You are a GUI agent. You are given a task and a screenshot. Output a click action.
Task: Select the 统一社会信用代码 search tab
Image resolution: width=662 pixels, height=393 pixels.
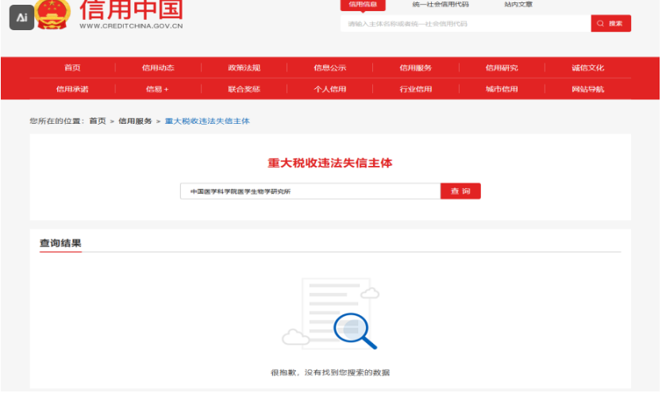click(x=441, y=5)
